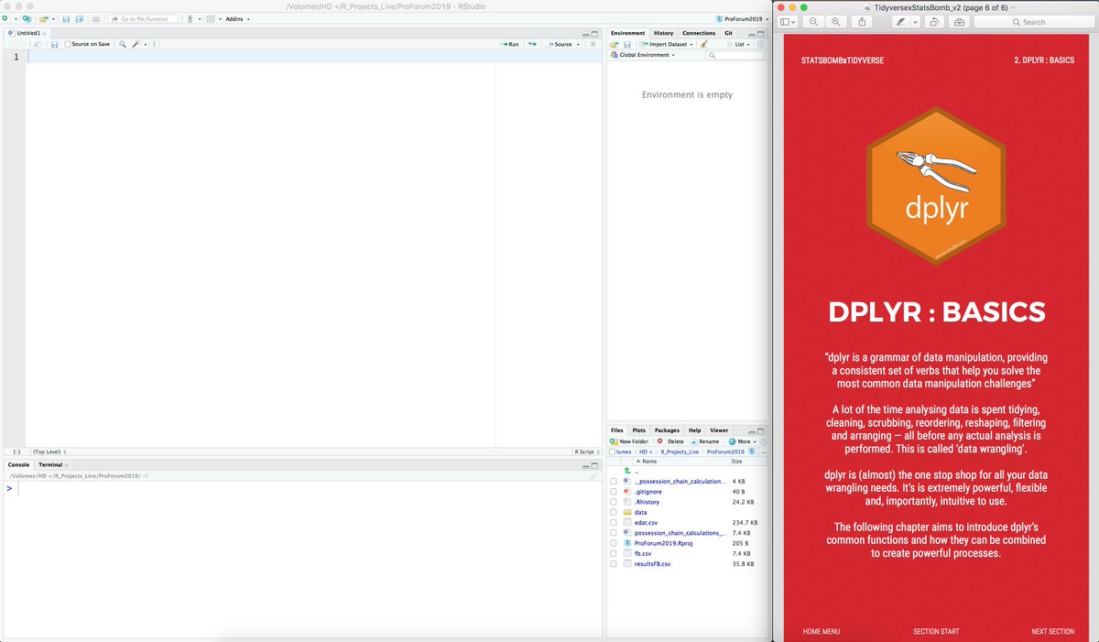The height and width of the screenshot is (642, 1099).
Task: Check the box next to ProForum2019.Rproj
Action: point(613,543)
